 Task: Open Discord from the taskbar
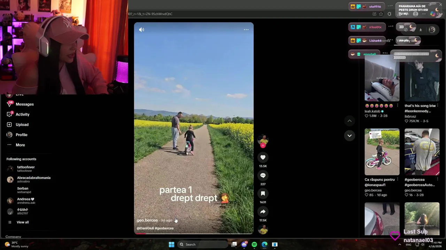[x=244, y=244]
